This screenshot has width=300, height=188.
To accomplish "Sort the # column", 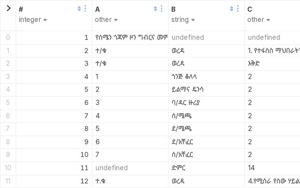I will click(x=79, y=8).
